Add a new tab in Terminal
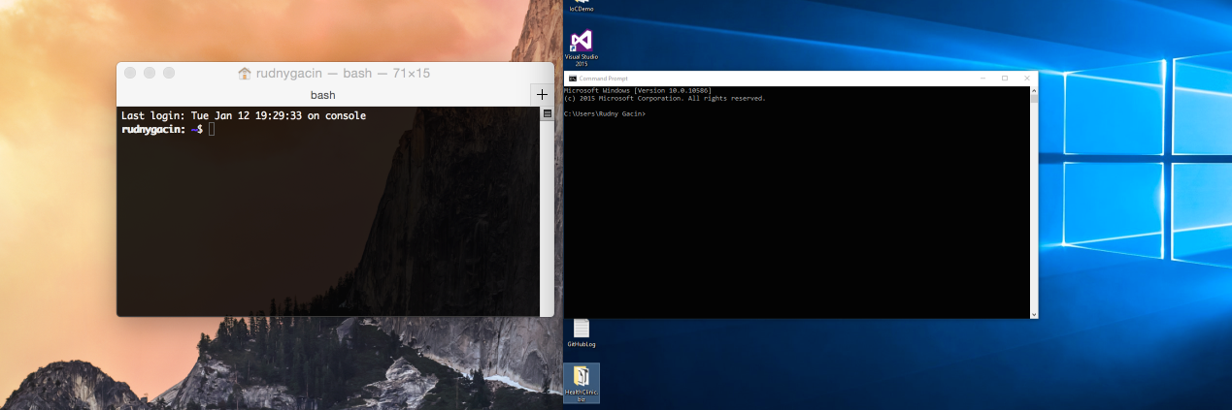The width and height of the screenshot is (1232, 410). coord(542,95)
